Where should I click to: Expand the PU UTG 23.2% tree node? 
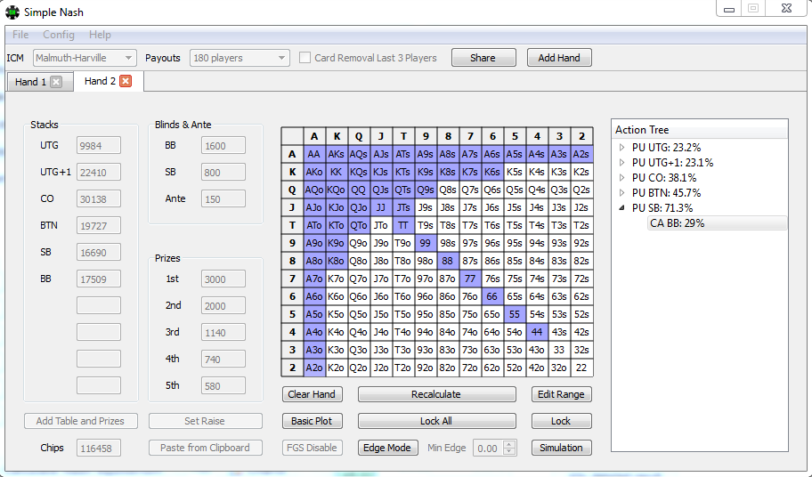(621, 148)
